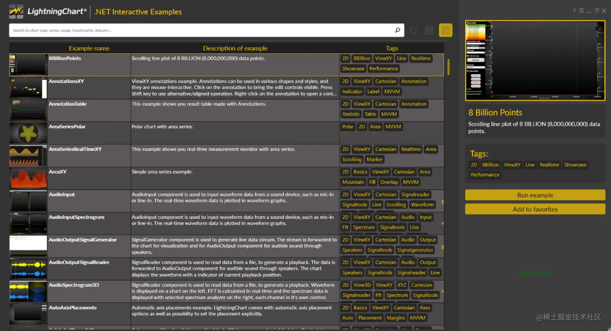Click the 8 Billion Points title in details panel

pyautogui.click(x=495, y=112)
